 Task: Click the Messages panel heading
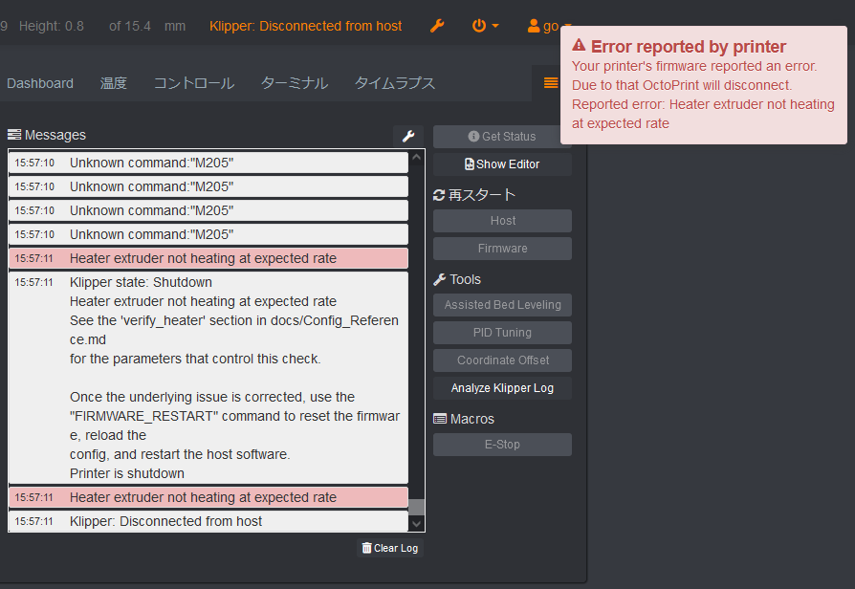[47, 135]
